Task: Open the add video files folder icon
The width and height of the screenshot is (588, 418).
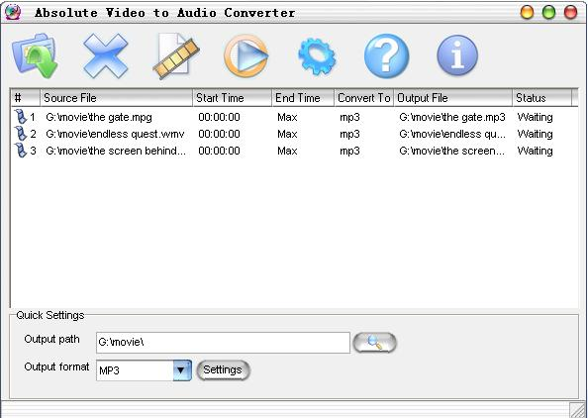Action: [35, 55]
